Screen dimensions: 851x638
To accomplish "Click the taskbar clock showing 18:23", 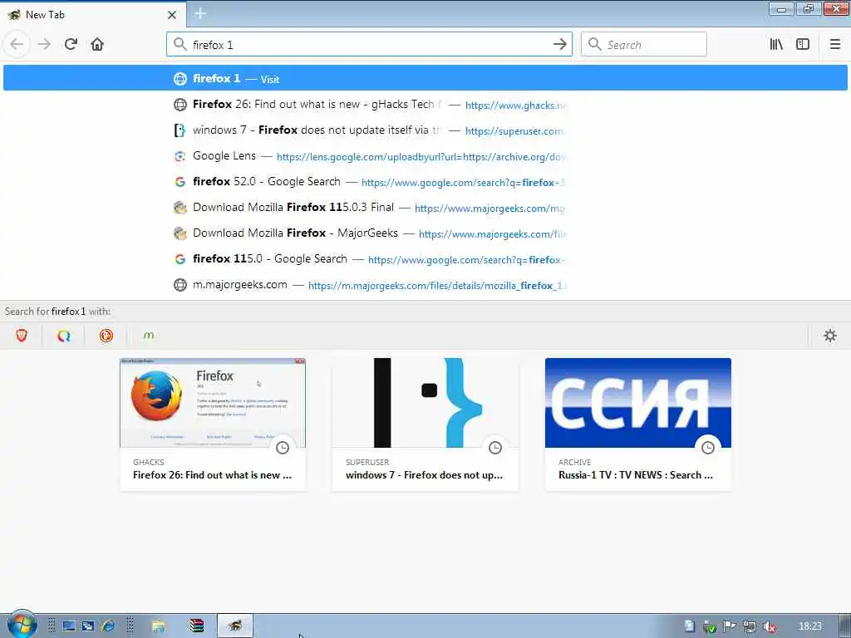I will tap(810, 626).
